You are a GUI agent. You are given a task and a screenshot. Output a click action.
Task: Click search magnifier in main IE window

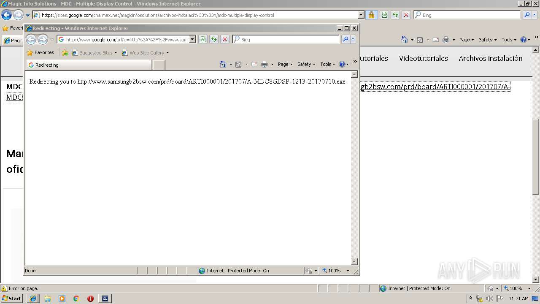click(527, 15)
